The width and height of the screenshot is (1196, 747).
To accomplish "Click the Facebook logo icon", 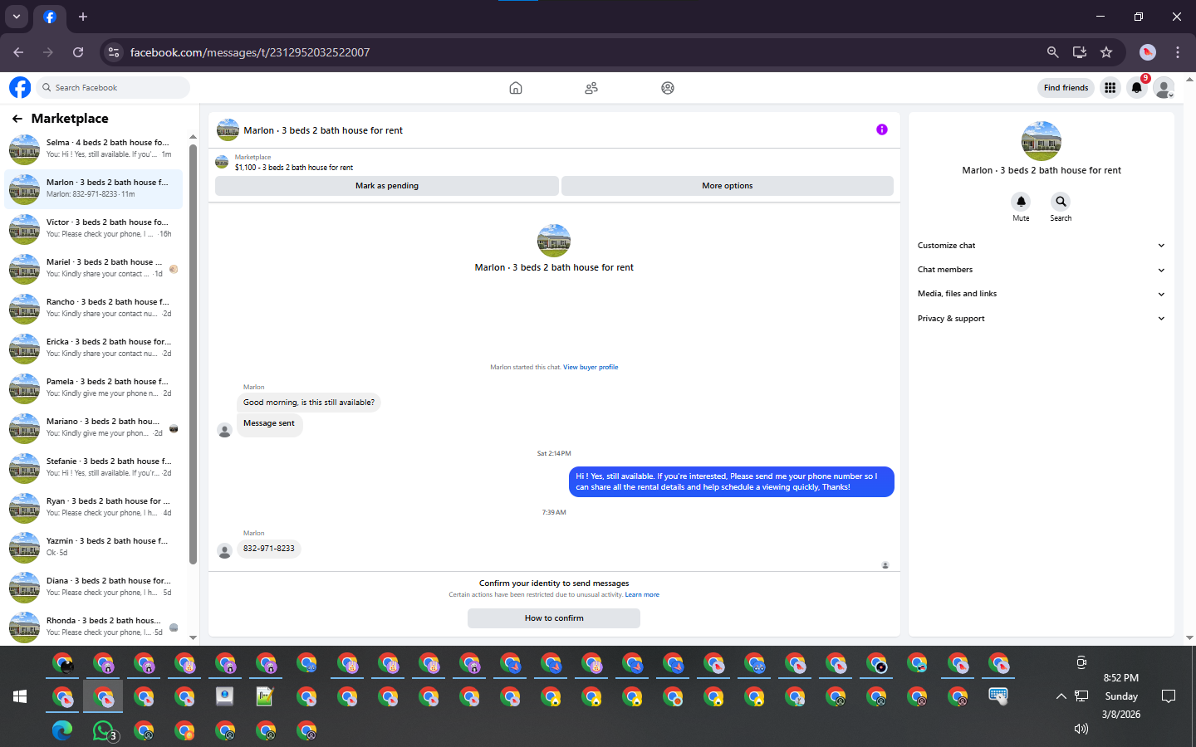I will pyautogui.click(x=20, y=87).
